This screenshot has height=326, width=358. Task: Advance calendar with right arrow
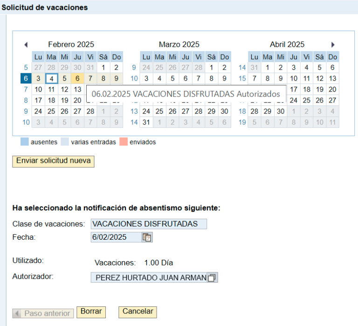[x=333, y=45]
